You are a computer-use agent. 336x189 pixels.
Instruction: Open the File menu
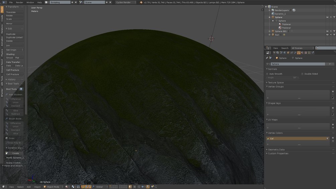coord(11,2)
